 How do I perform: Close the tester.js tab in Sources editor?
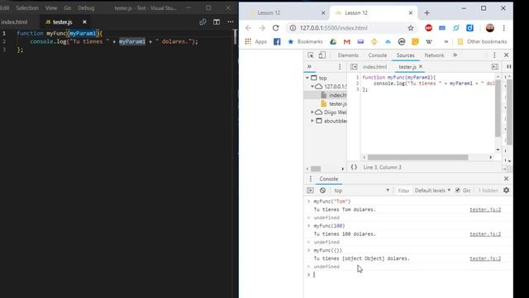[421, 66]
